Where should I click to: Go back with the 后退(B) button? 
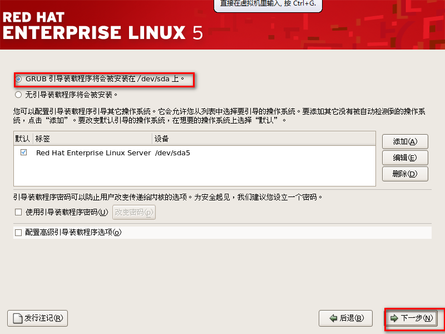pyautogui.click(x=345, y=318)
